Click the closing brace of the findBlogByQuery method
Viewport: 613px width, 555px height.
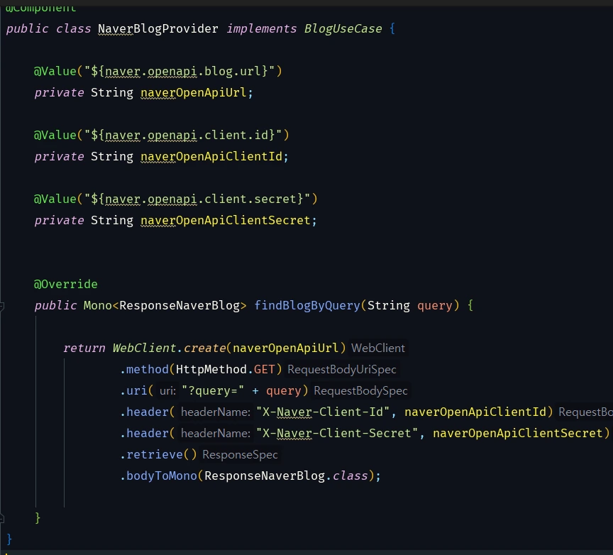point(38,518)
